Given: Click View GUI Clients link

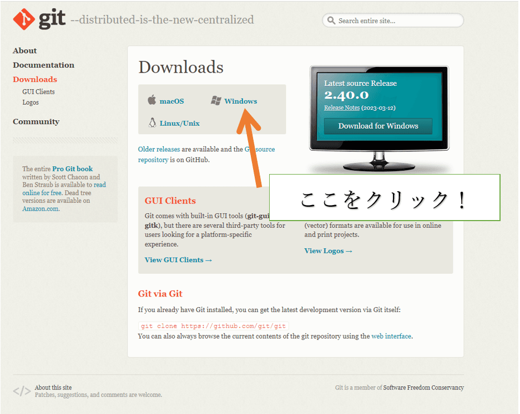Looking at the screenshot, I should (x=178, y=259).
